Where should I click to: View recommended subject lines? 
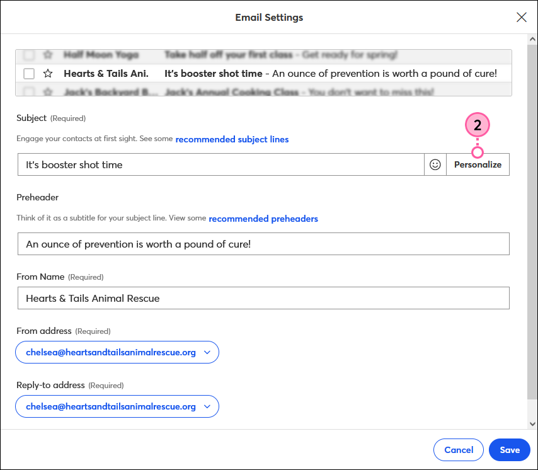[x=232, y=139]
